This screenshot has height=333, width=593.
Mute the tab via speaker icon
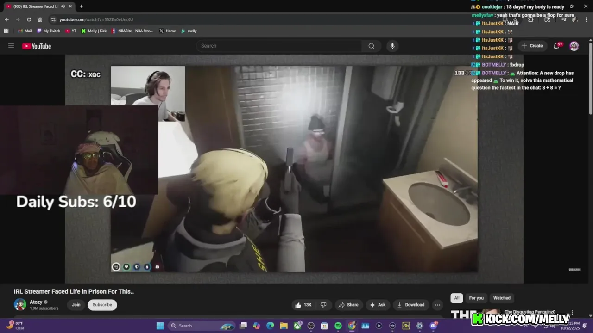[63, 6]
